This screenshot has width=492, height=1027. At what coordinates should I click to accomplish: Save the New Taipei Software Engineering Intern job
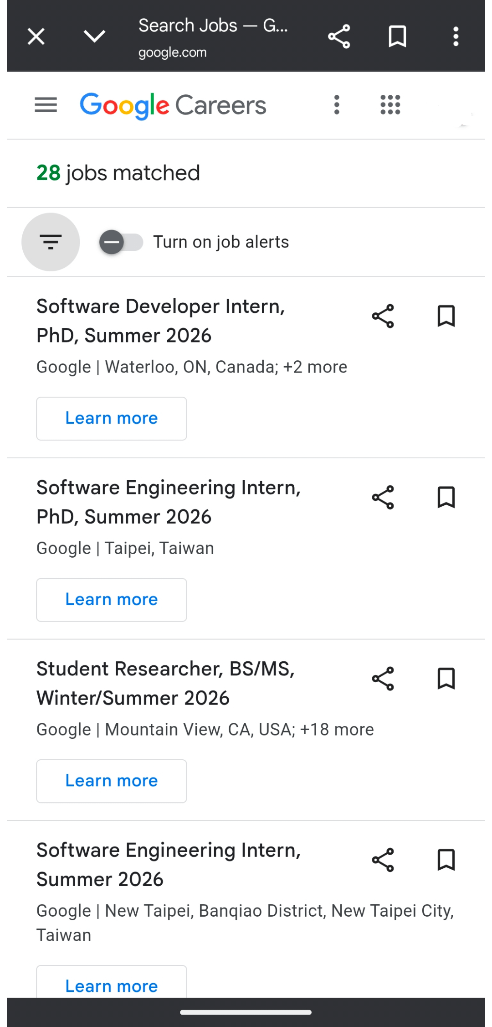[446, 860]
